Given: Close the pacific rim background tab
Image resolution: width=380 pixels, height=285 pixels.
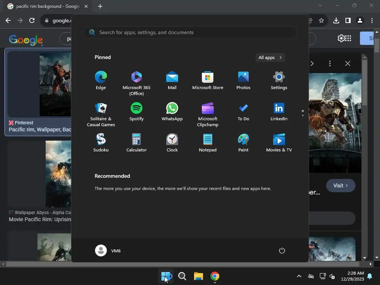Looking at the screenshot, I should tap(86, 6).
